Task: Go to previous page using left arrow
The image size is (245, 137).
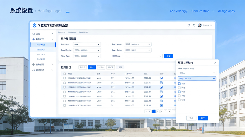Action: pyautogui.click(x=146, y=111)
